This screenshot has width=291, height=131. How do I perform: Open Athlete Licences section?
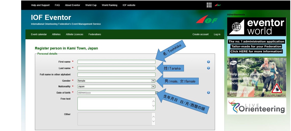click(74, 35)
